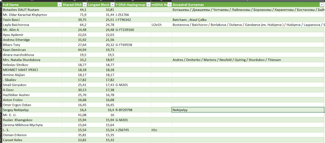This screenshot has width=325, height=143.
Task: Select the cell with Batchaev, Ataul Çalku
Action: (248, 20)
